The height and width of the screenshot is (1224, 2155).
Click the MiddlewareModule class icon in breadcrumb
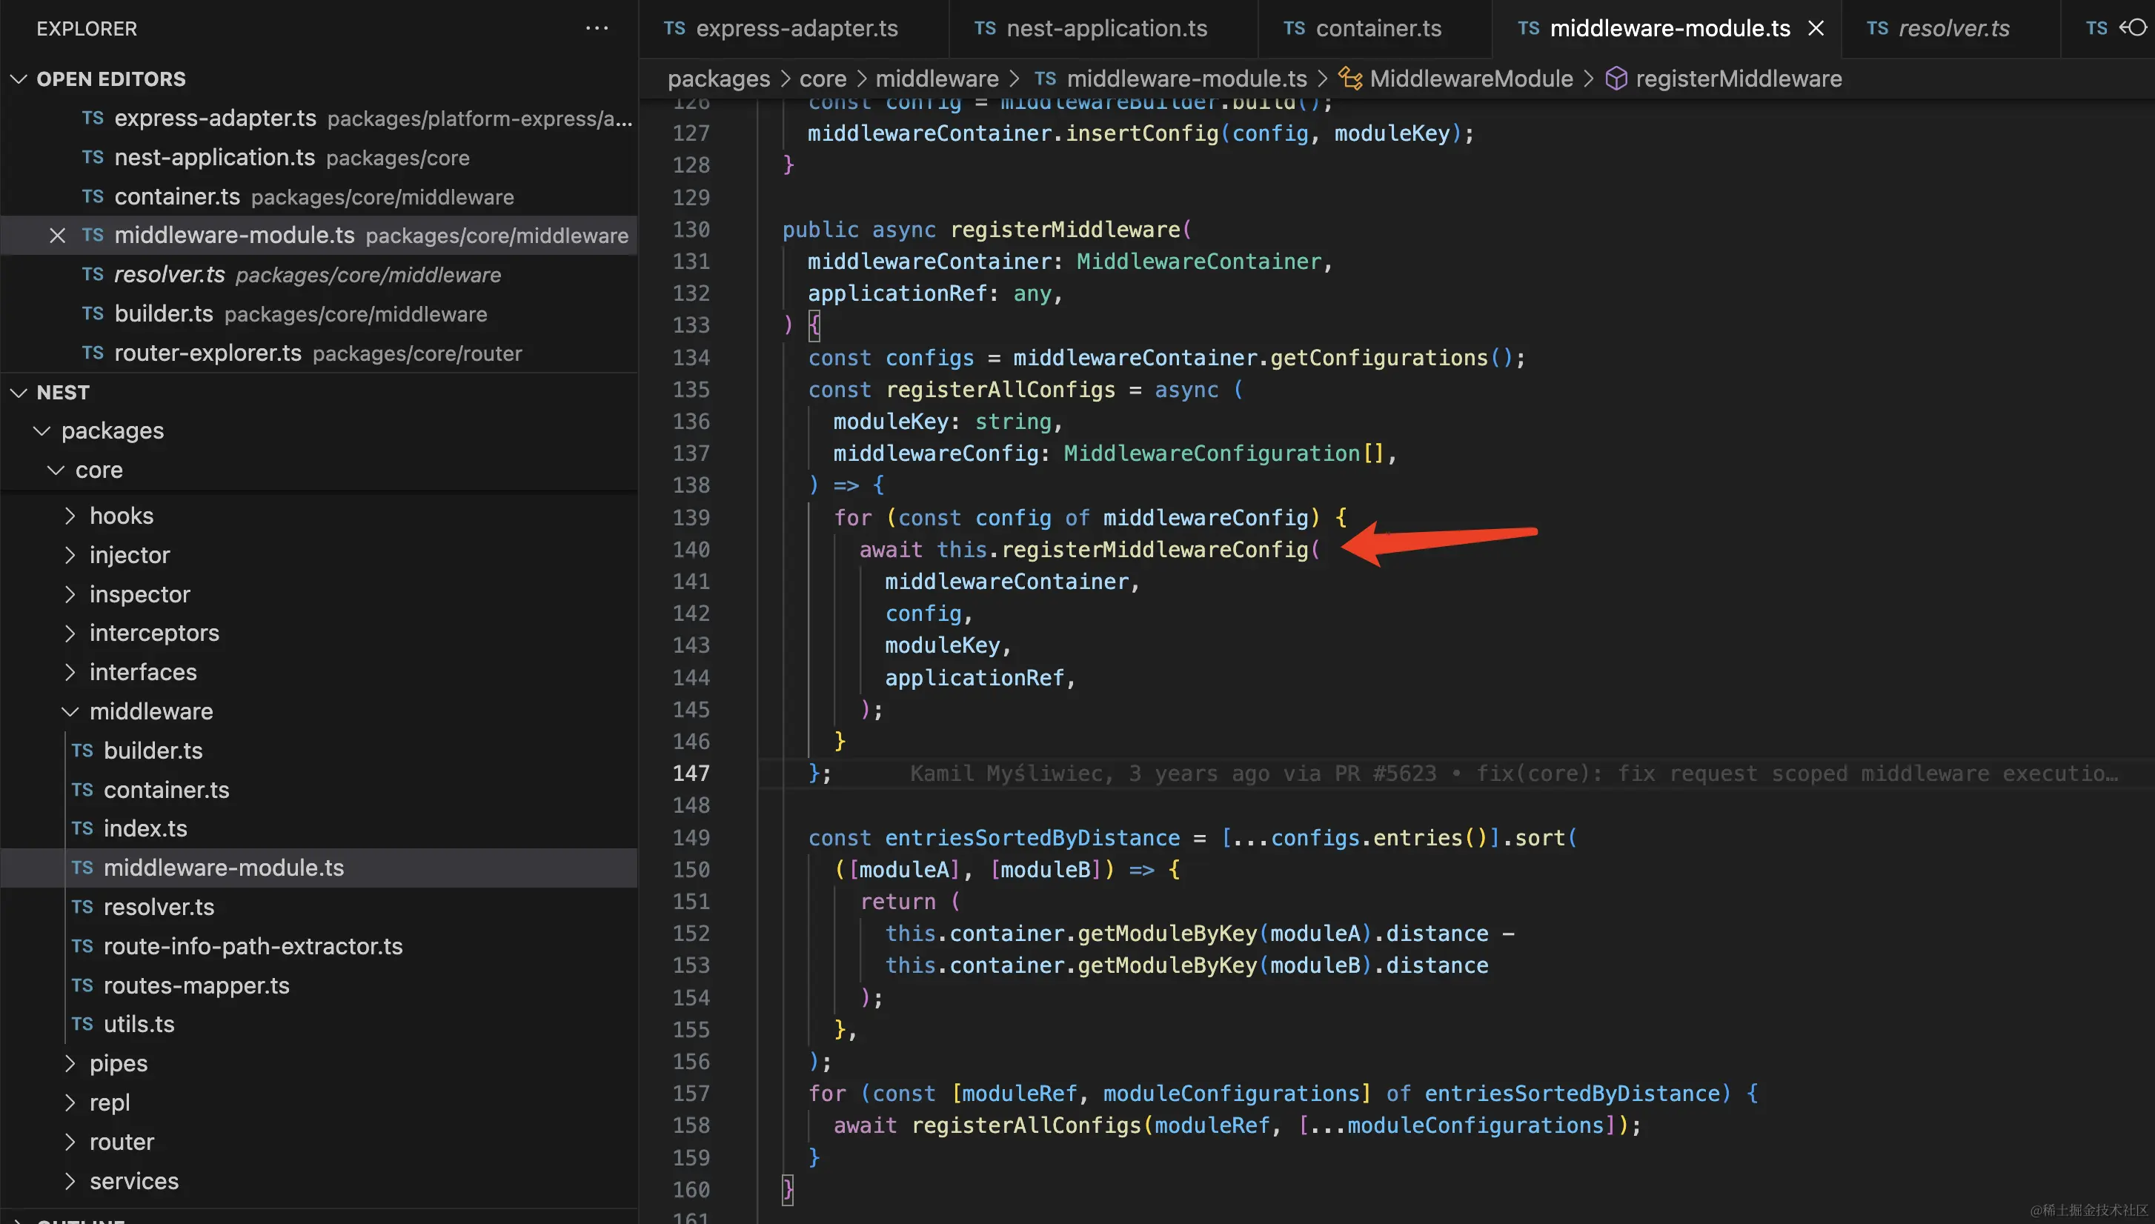coord(1350,79)
